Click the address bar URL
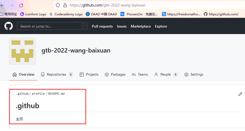 tap(108, 5)
